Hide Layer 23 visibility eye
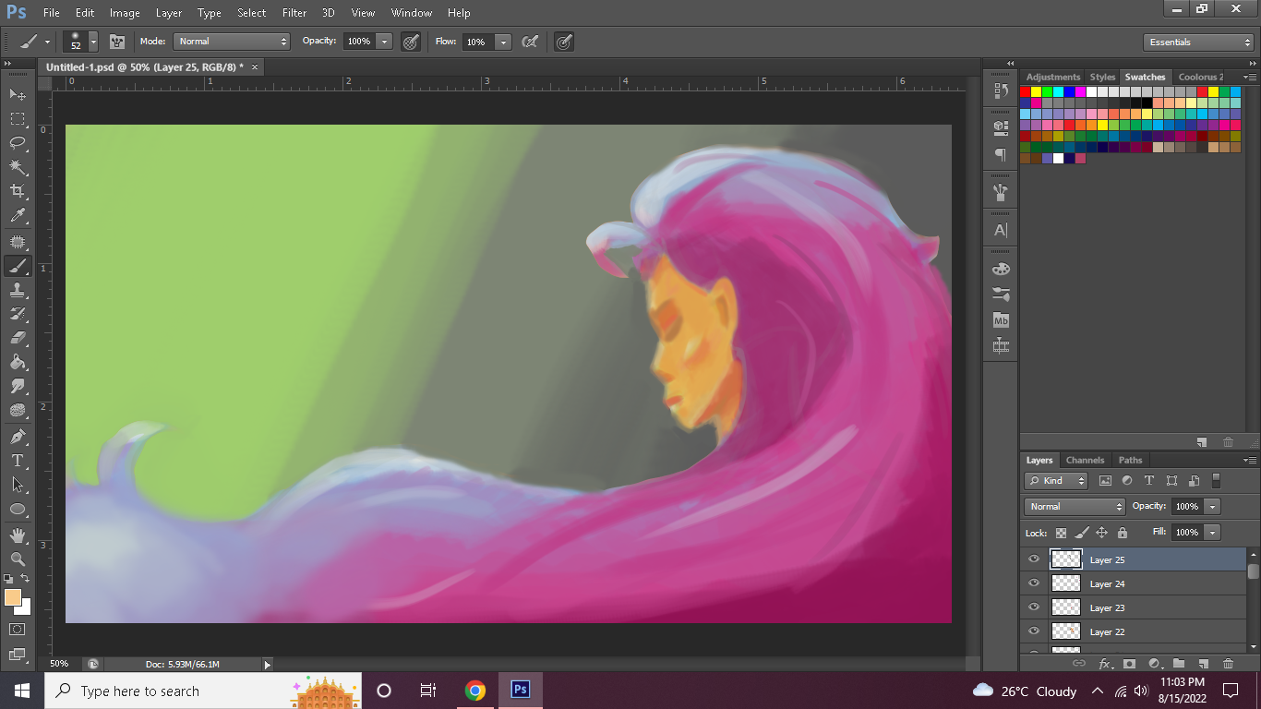The image size is (1261, 709). [x=1034, y=607]
